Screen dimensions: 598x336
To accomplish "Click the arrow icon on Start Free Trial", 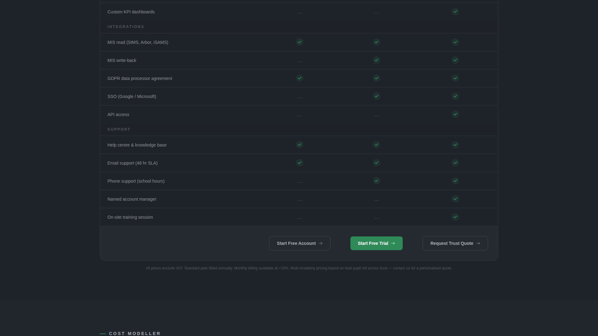I will click(x=393, y=243).
